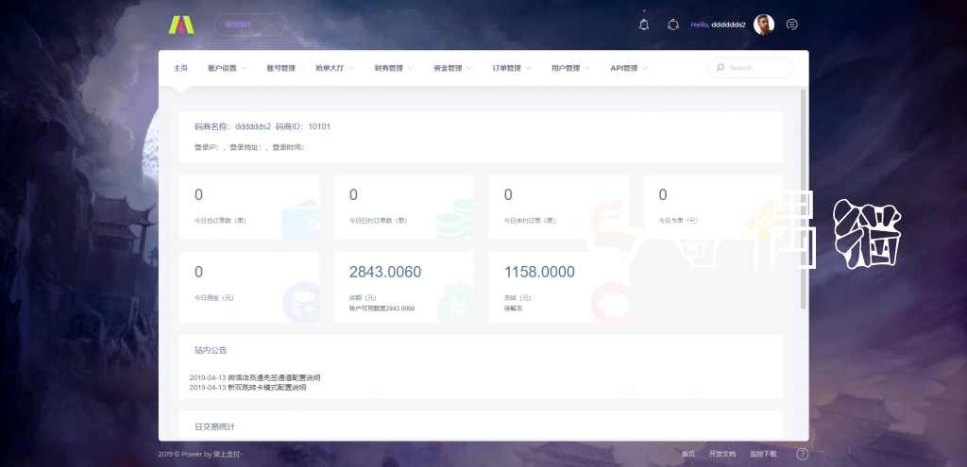Screen dimensions: 967x467
Task: Expand the 订单管理 menu
Action: pos(512,68)
